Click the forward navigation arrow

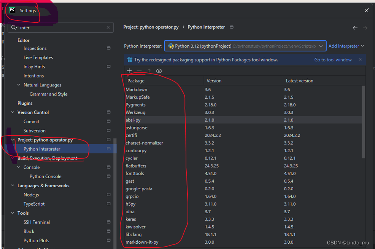pos(365,28)
